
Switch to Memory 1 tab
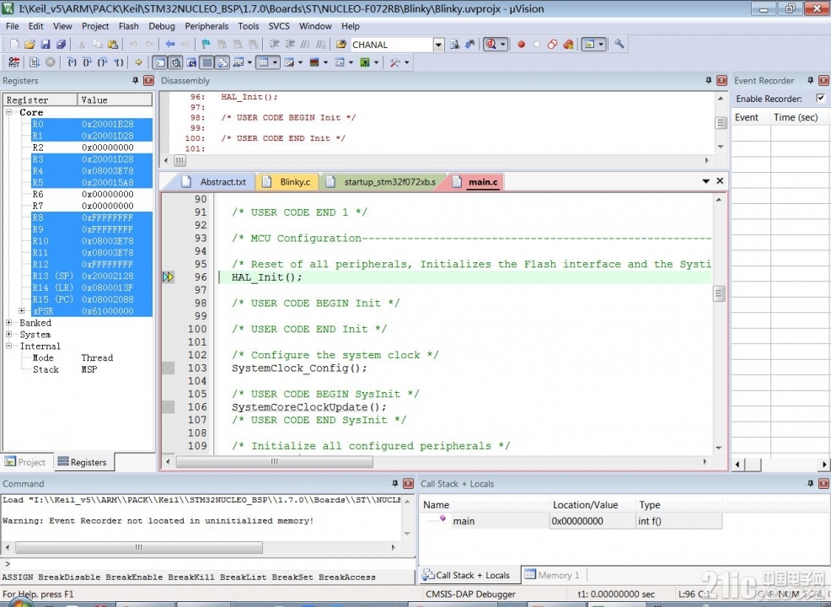coord(553,575)
